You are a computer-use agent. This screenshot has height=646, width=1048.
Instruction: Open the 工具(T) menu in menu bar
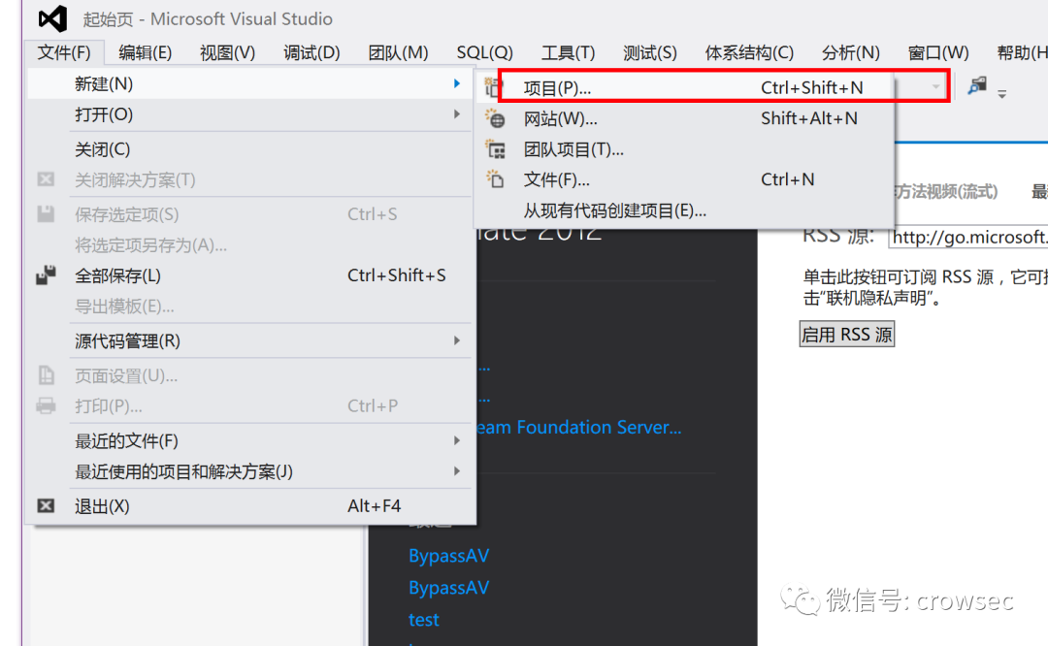coord(568,52)
